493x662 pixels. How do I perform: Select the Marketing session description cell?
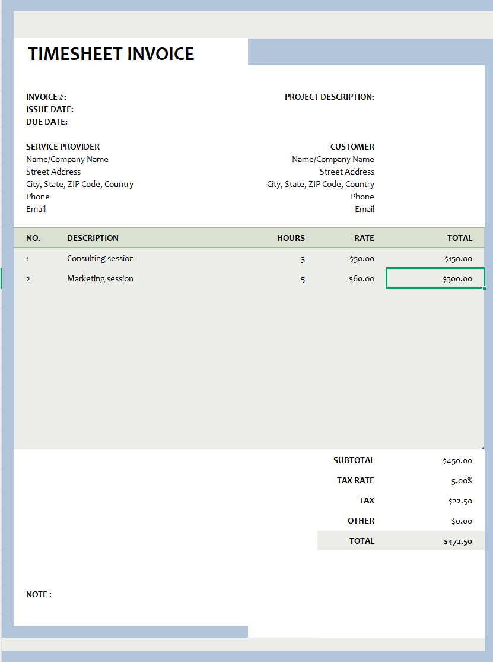98,278
